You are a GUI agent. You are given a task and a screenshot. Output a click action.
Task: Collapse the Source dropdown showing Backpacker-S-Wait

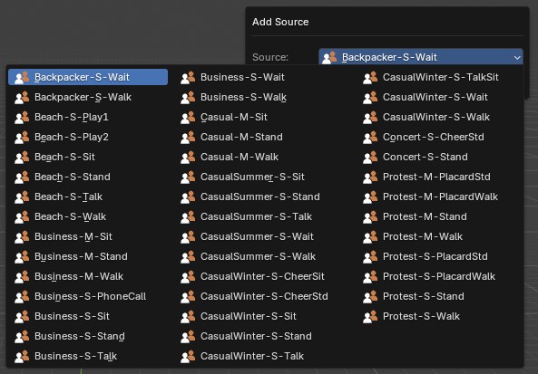coord(421,57)
